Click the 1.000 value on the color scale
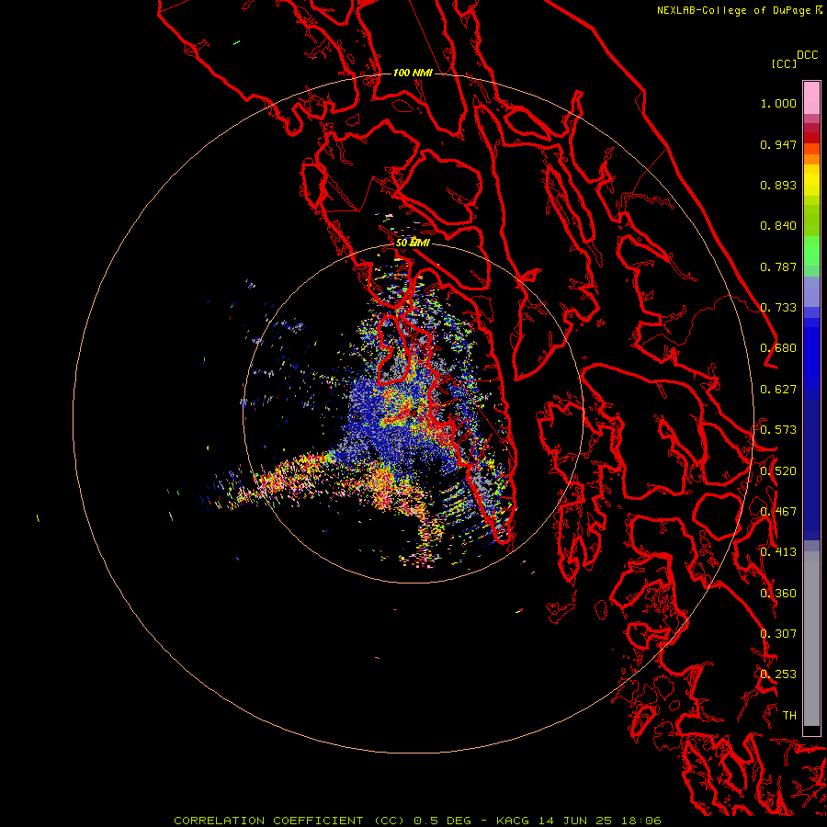Image resolution: width=827 pixels, height=827 pixels. (x=778, y=103)
